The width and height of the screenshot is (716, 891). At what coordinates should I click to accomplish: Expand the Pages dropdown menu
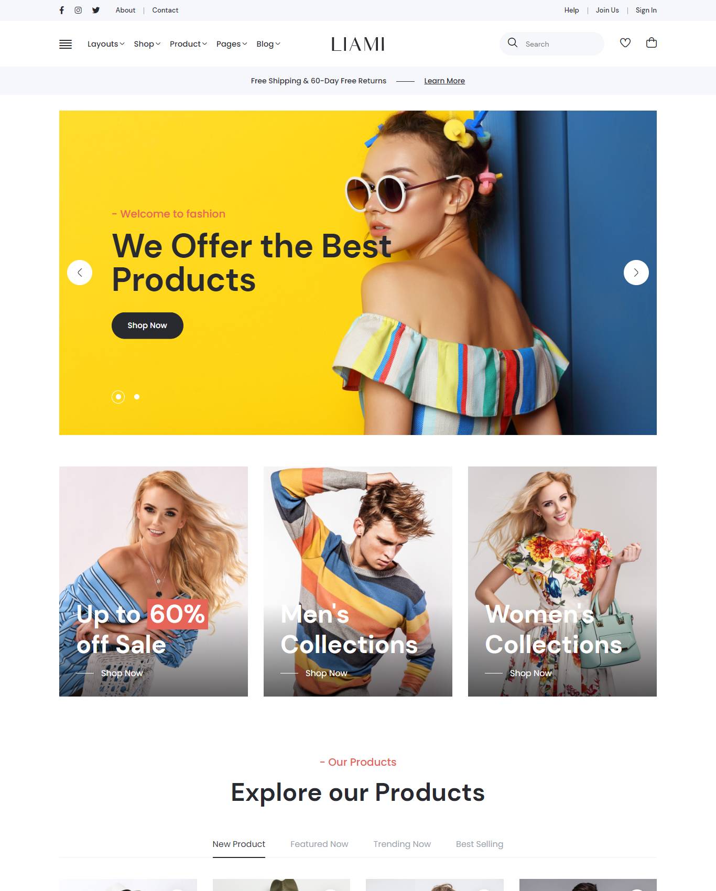click(232, 44)
